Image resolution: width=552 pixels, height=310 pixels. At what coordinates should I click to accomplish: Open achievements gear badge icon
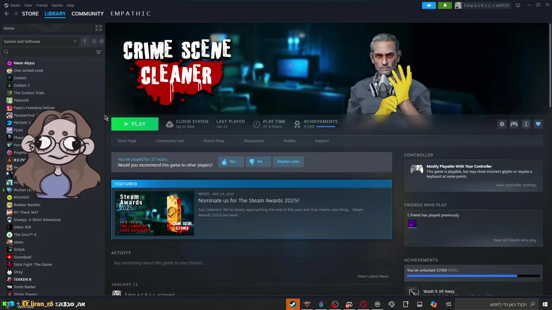(x=297, y=124)
